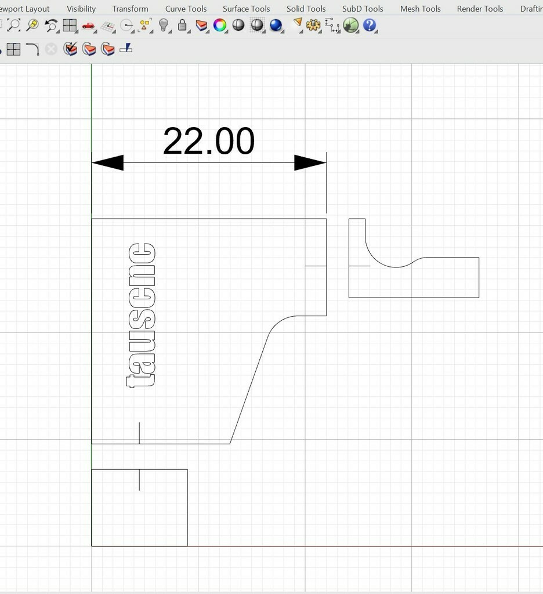Click the gray shaded sphere icon
The width and height of the screenshot is (543, 594).
[238, 26]
